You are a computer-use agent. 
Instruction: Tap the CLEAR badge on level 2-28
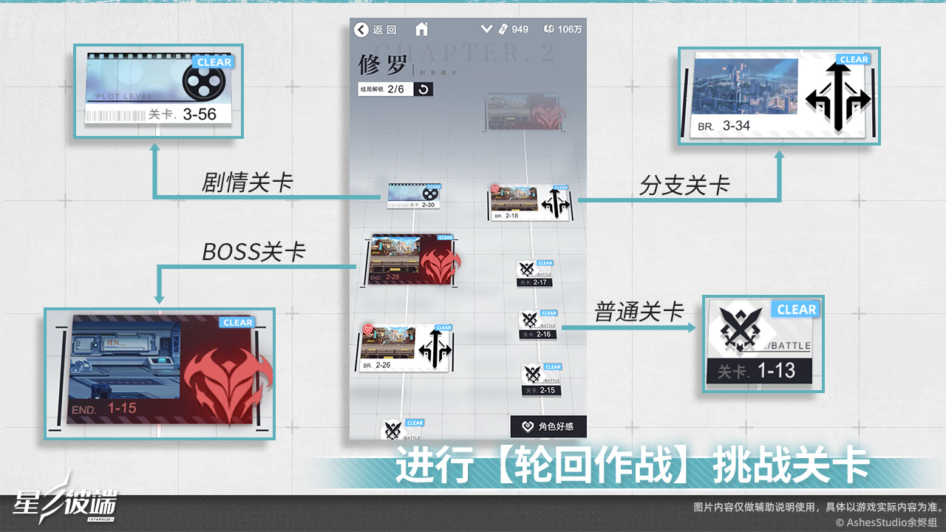[445, 238]
